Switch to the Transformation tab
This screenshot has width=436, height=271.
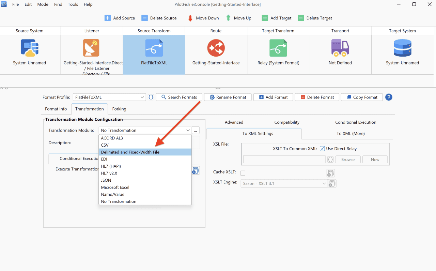pyautogui.click(x=90, y=109)
